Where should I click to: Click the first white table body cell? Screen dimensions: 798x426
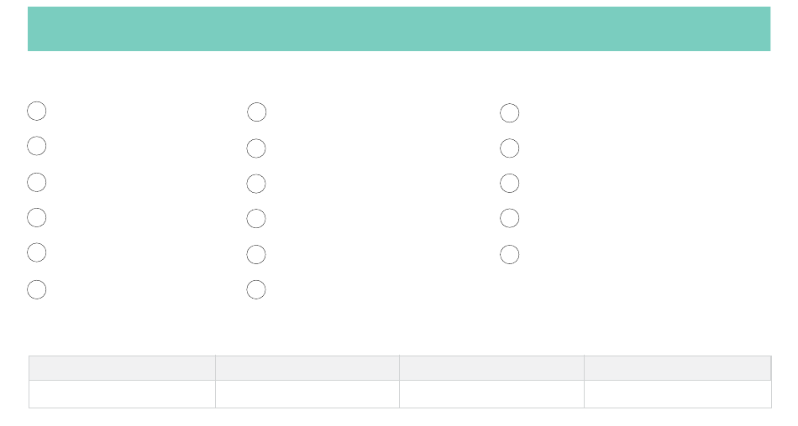(x=122, y=394)
